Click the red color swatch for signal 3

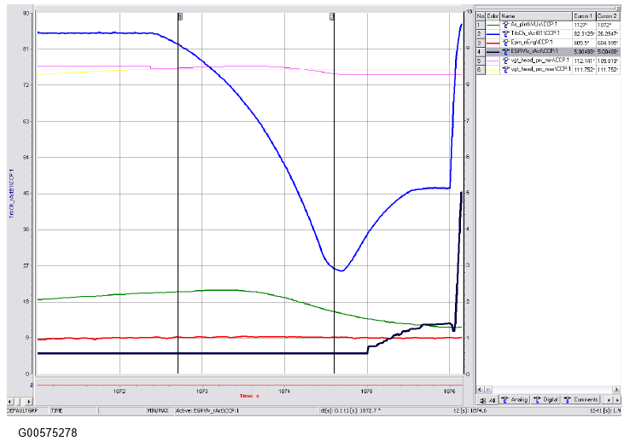(493, 42)
